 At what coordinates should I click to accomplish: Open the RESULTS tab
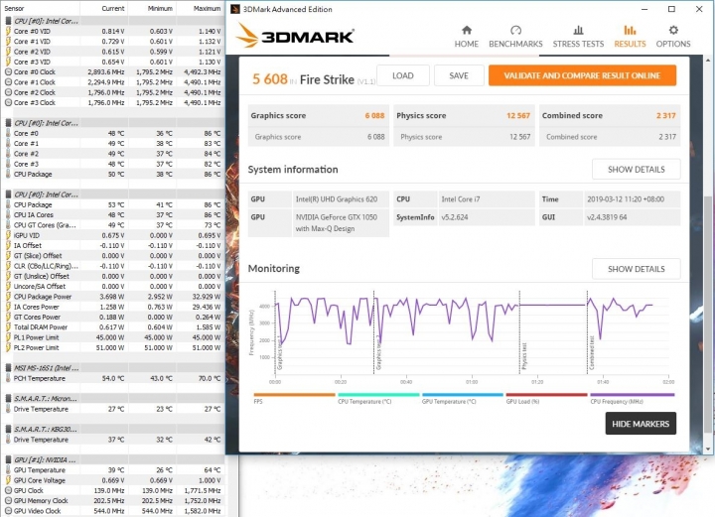[630, 37]
